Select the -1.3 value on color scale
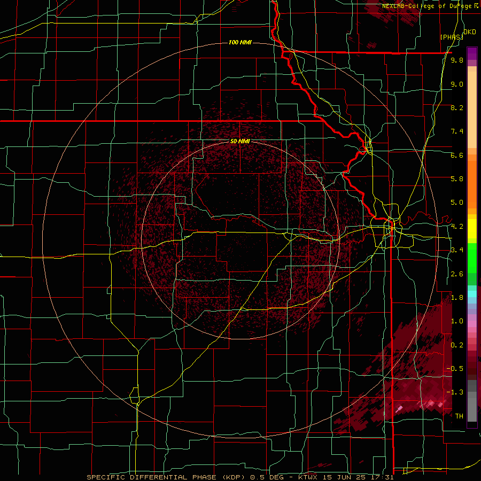This screenshot has height=481, width=481. click(455, 392)
